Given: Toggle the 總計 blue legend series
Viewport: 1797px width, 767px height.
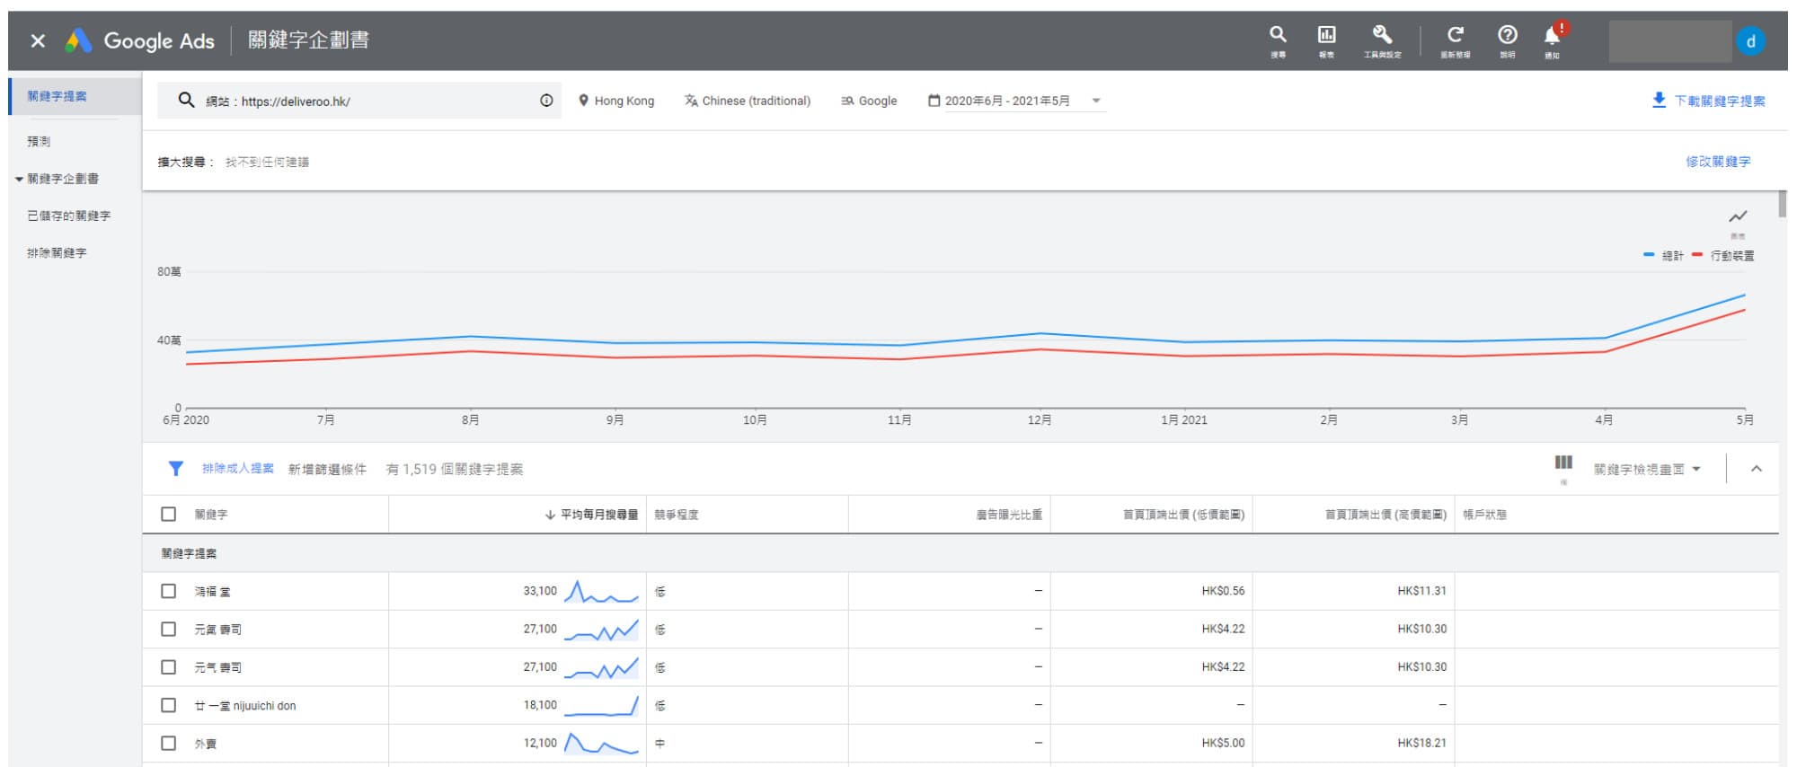Looking at the screenshot, I should click(1663, 256).
